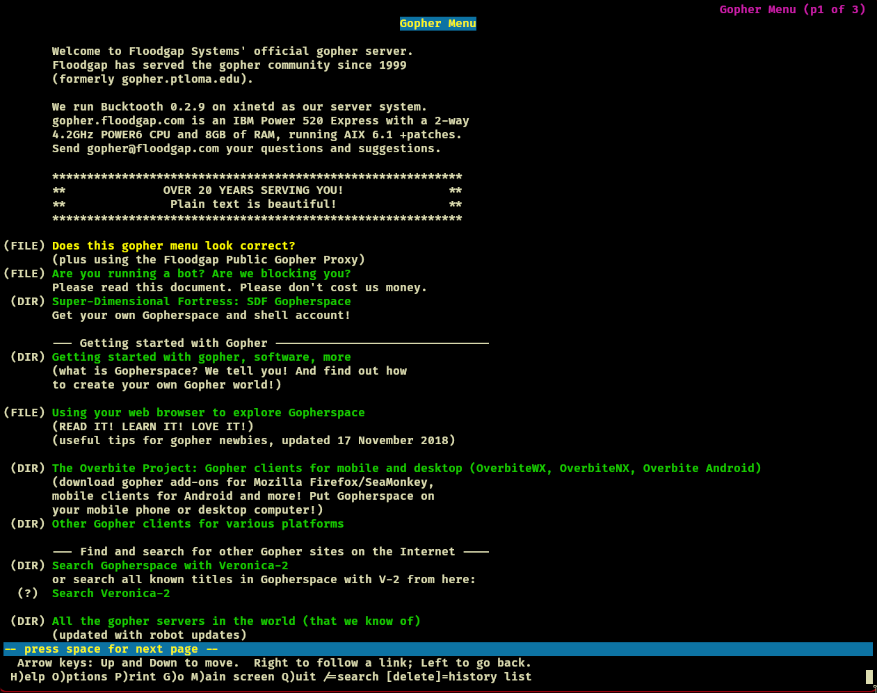Screen dimensions: 877x693
Task: Click the 'Getting started with Gopher' section heading
Action: [x=174, y=343]
